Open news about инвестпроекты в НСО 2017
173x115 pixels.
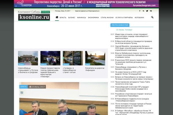pos(131,73)
